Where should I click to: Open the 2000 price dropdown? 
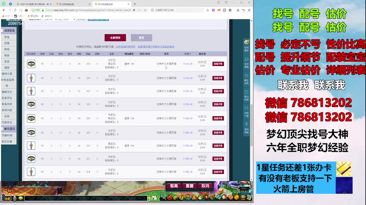(x=69, y=19)
